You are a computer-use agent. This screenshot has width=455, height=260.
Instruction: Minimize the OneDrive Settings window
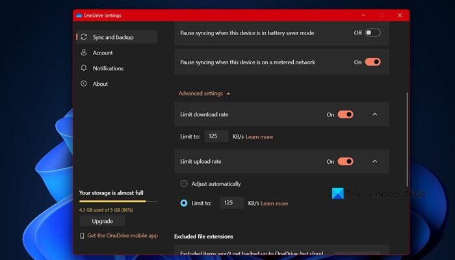coord(363,15)
